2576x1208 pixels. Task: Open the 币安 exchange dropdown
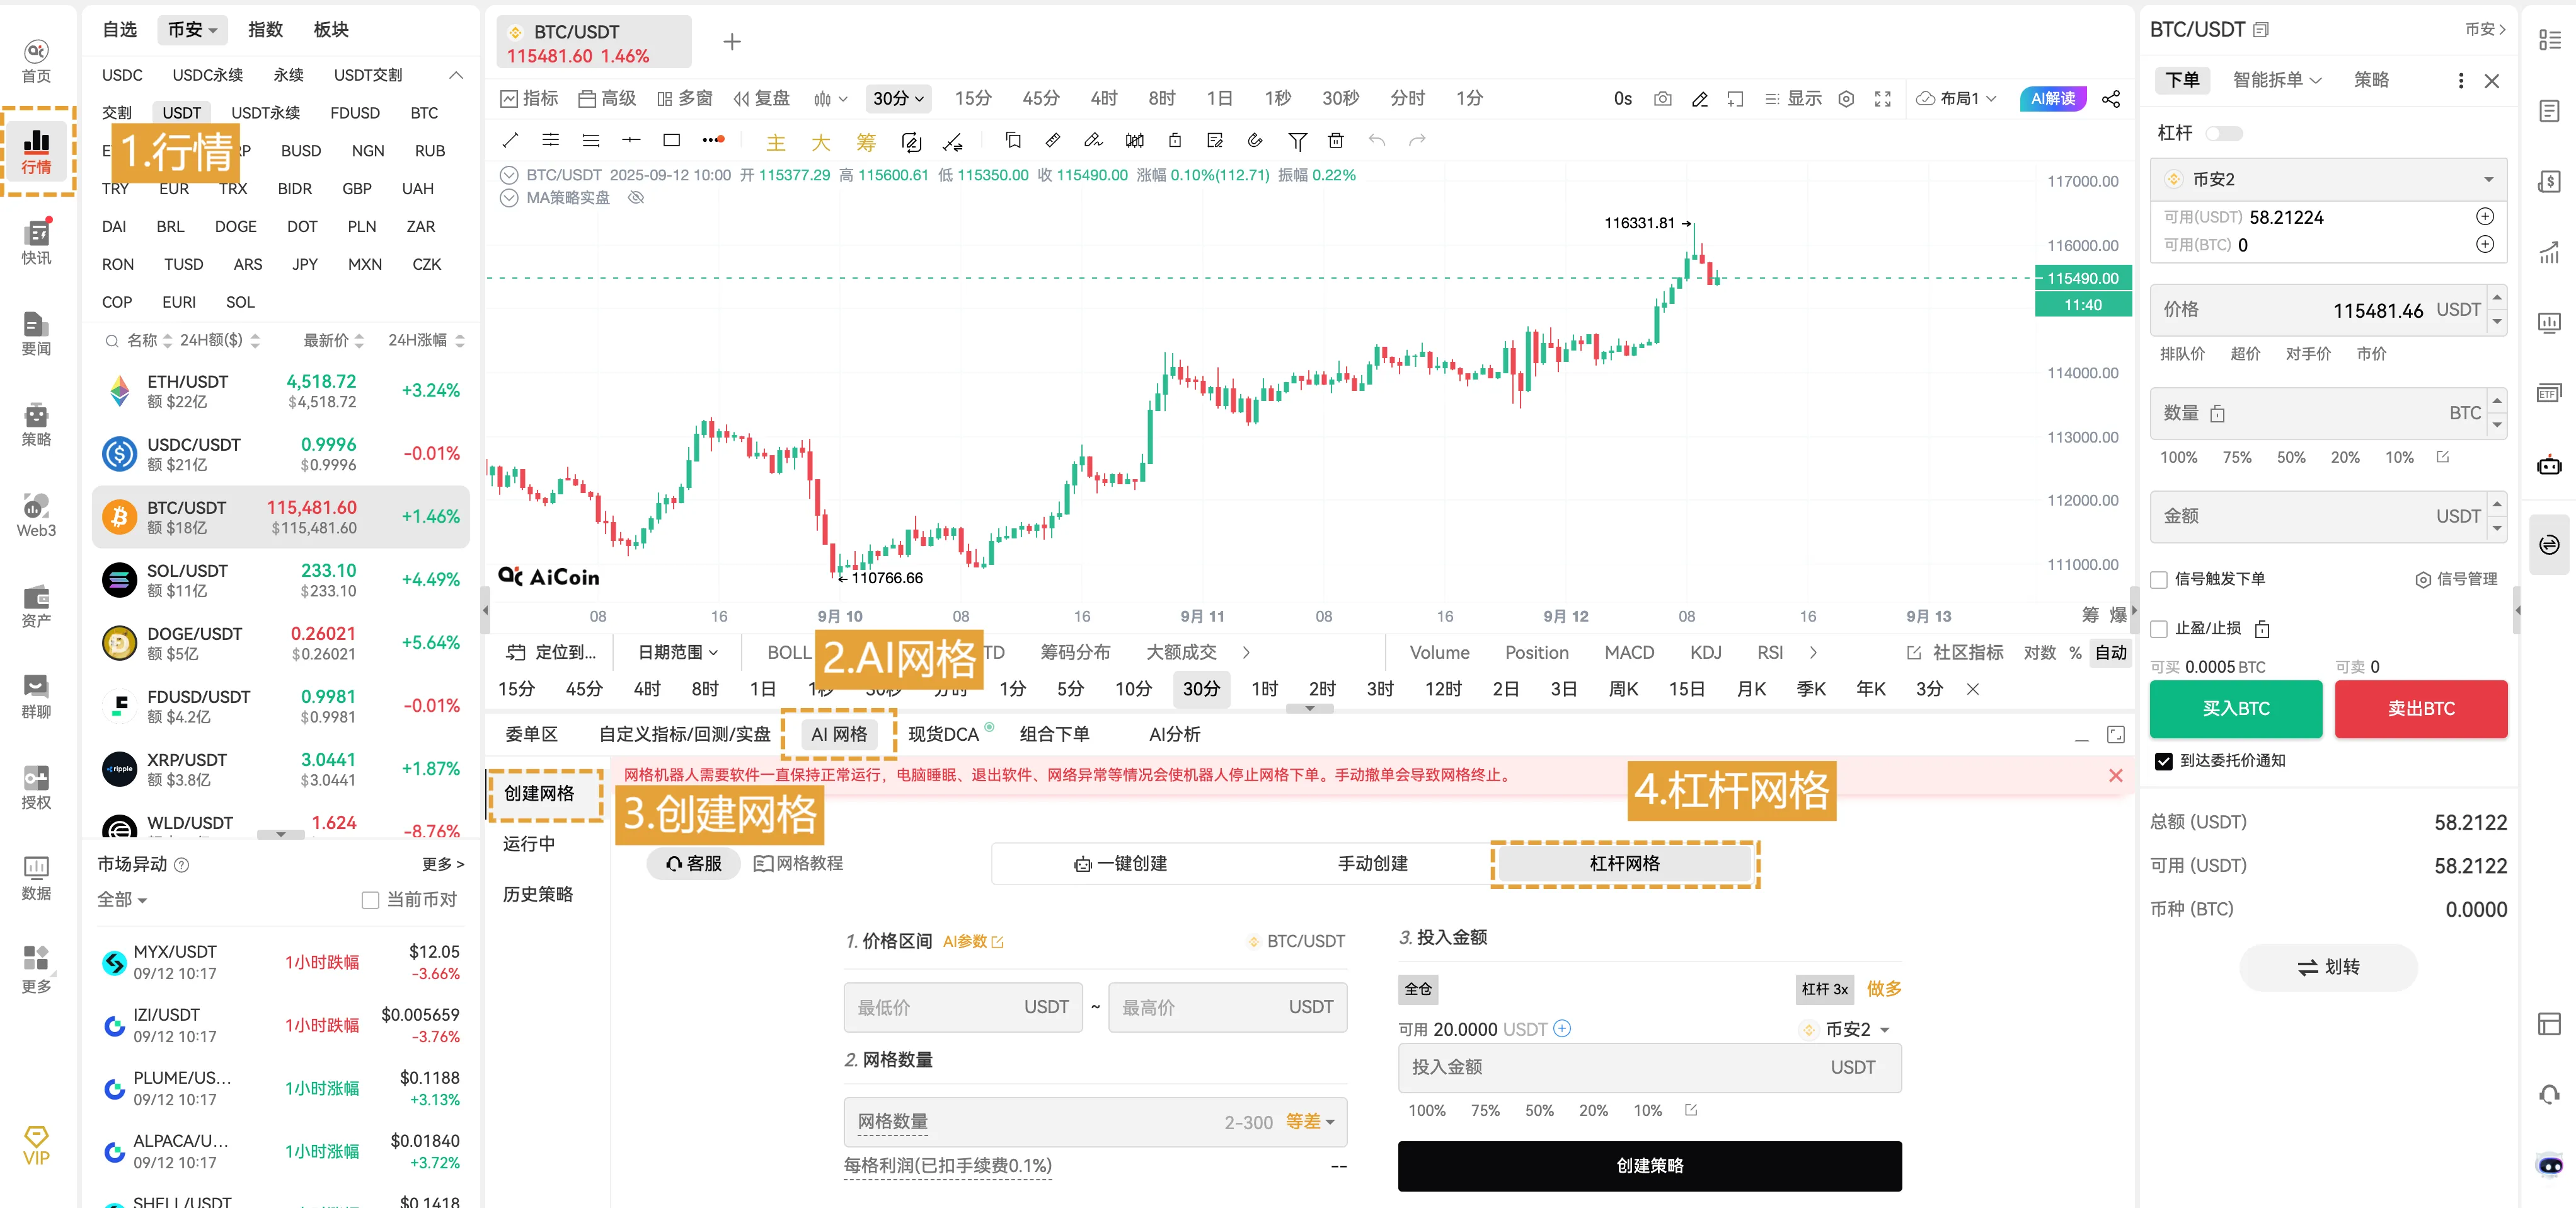point(192,30)
